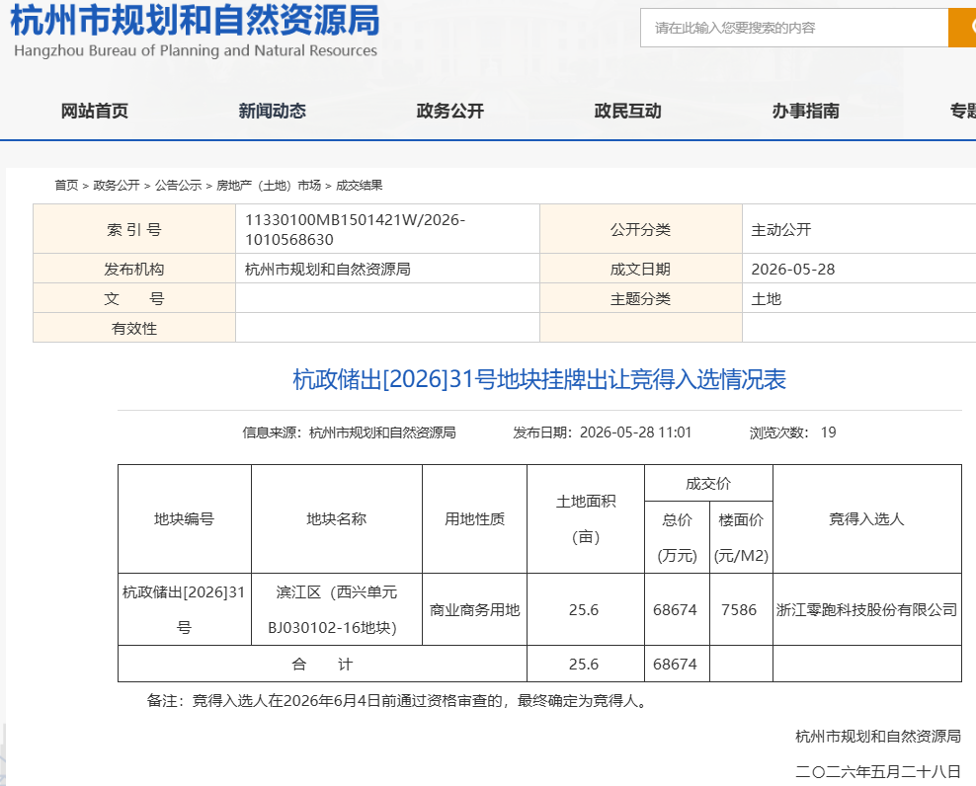The width and height of the screenshot is (976, 786).
Task: Open the 公告公示 breadcrumb link
Action: point(178,186)
